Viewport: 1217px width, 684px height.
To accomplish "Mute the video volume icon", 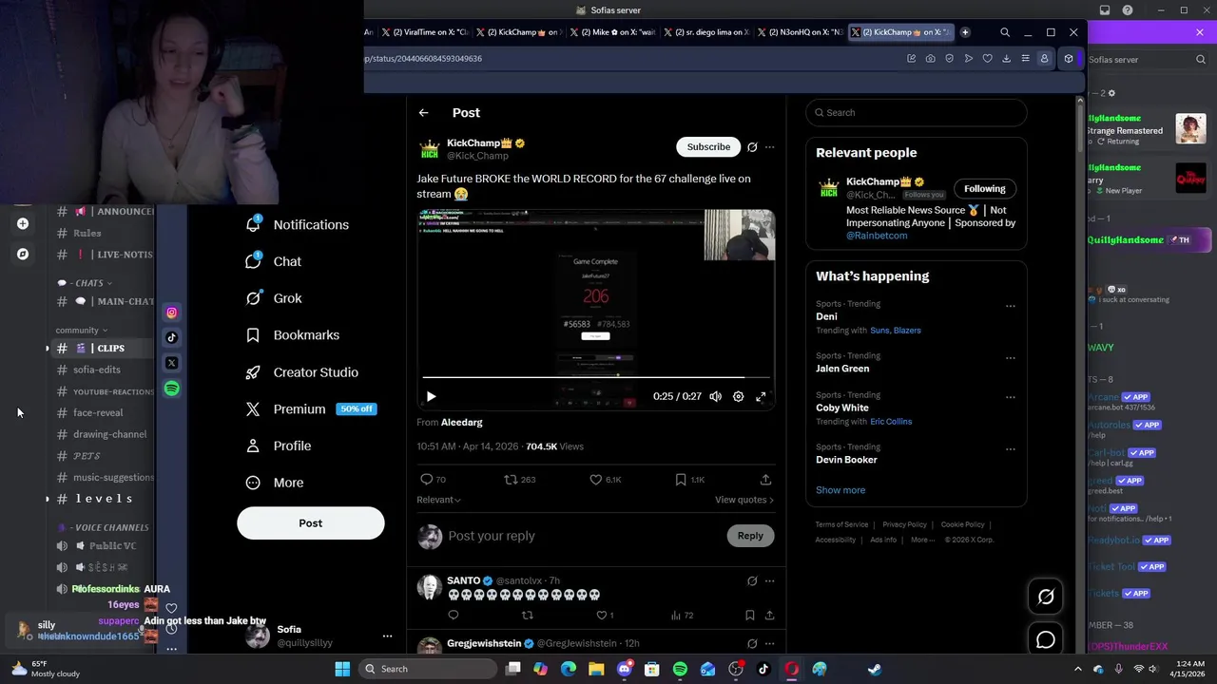I will (x=715, y=396).
